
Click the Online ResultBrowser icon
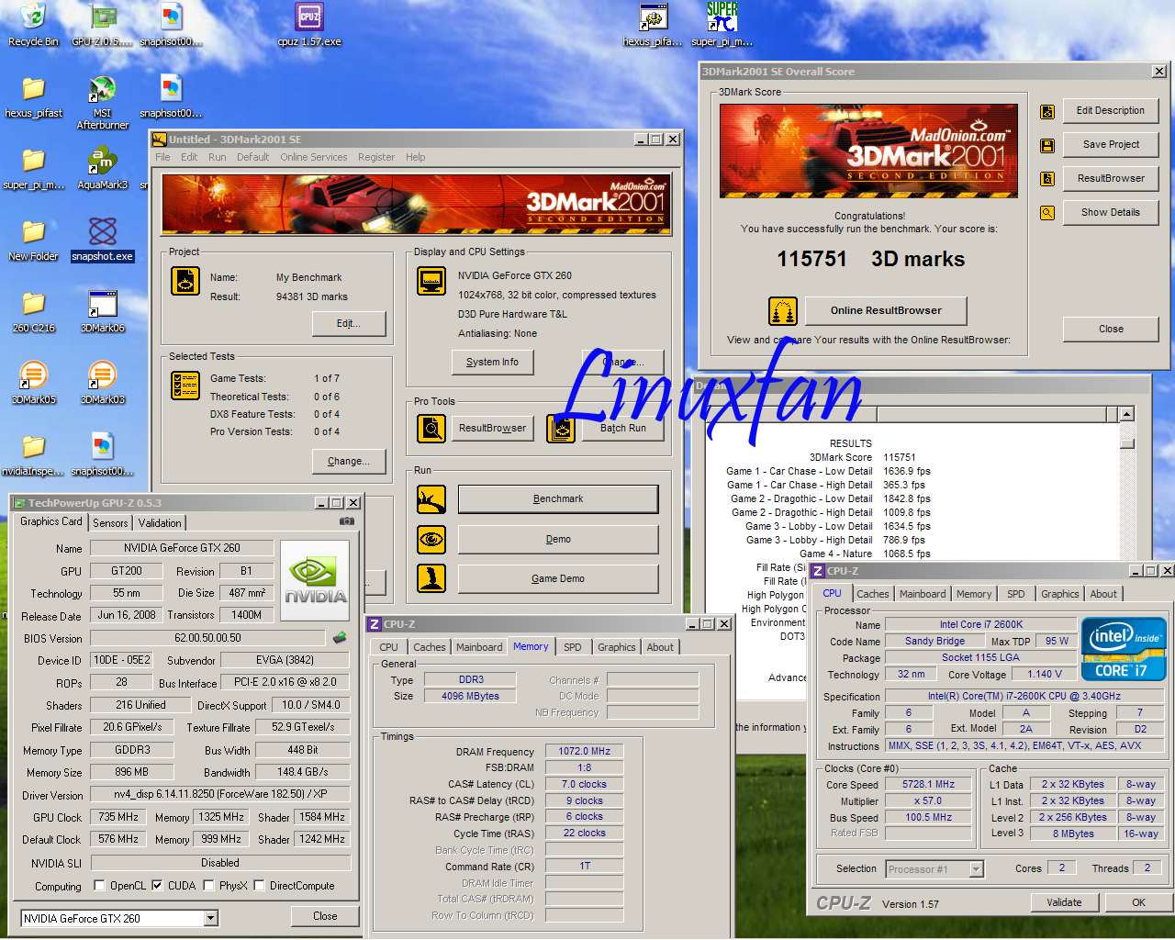[783, 311]
